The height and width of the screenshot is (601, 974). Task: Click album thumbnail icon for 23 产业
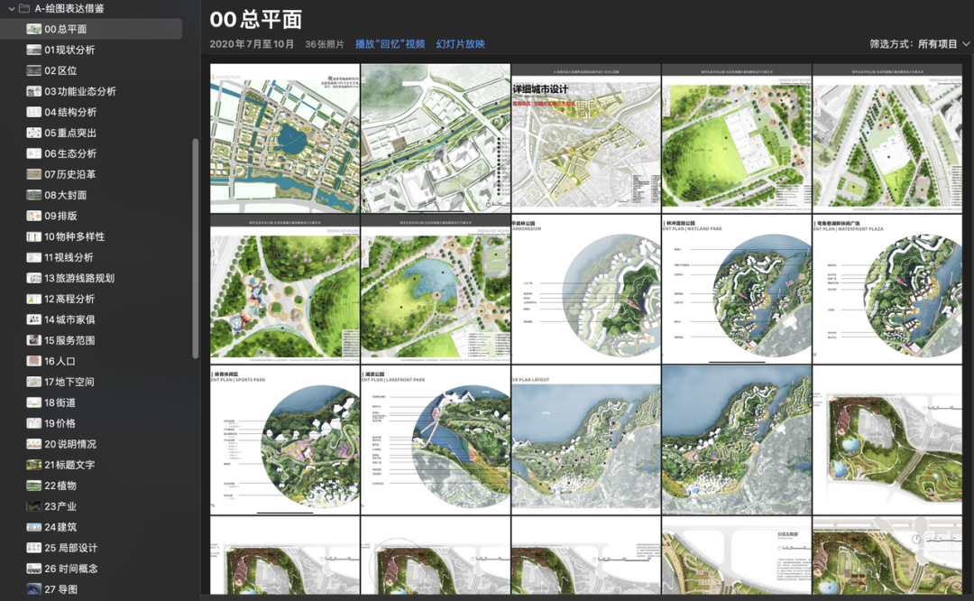pos(33,506)
